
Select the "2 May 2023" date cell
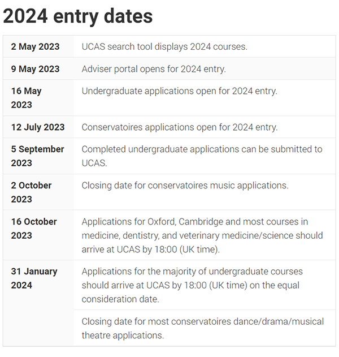click(x=35, y=46)
